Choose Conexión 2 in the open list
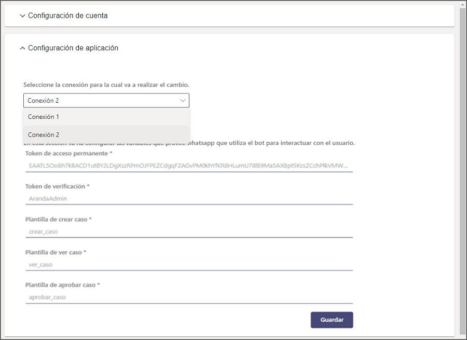 point(106,134)
